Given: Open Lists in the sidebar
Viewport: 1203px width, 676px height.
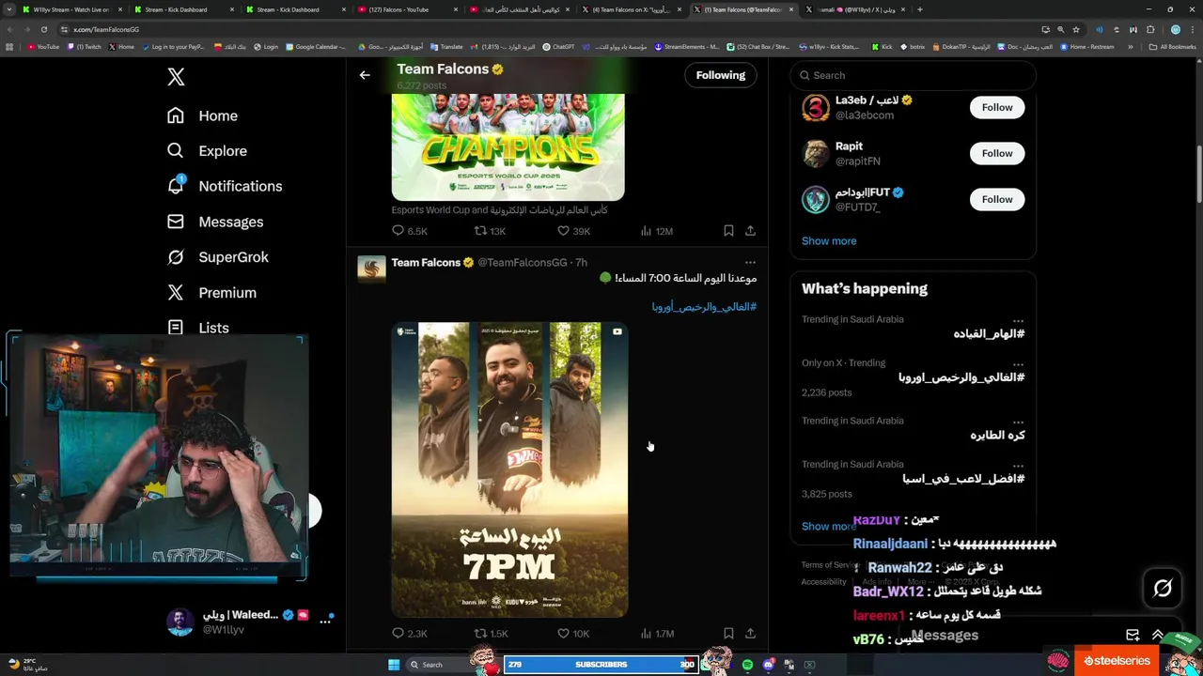Looking at the screenshot, I should coord(198,328).
